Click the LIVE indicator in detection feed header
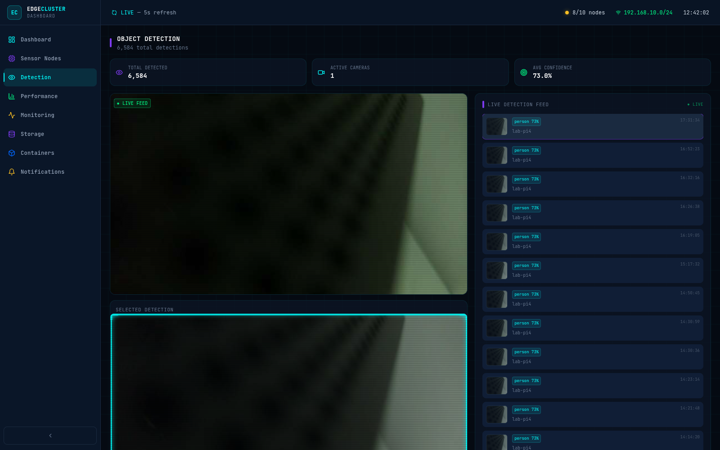 (x=695, y=104)
